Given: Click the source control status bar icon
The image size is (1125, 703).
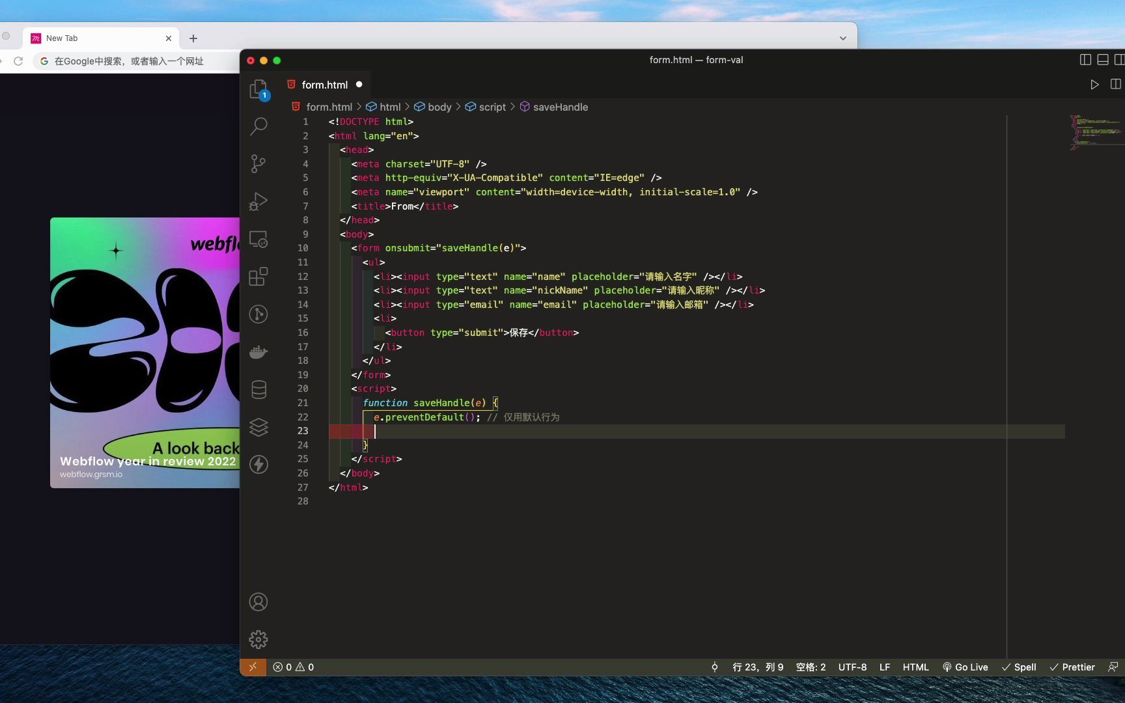Looking at the screenshot, I should (x=714, y=667).
